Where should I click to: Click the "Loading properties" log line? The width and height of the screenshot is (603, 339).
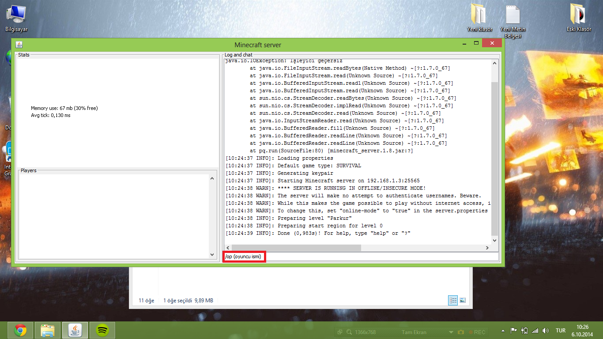pos(279,158)
